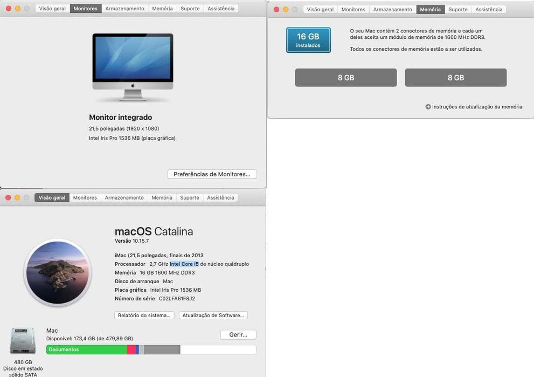Open Suporte tab in the Monitores window
The height and width of the screenshot is (377, 534).
point(190,9)
